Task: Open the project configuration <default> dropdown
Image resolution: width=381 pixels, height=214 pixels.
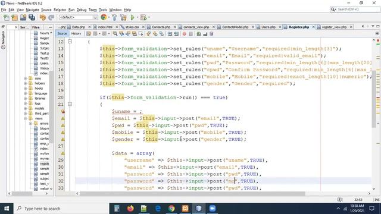Action: coord(79,17)
